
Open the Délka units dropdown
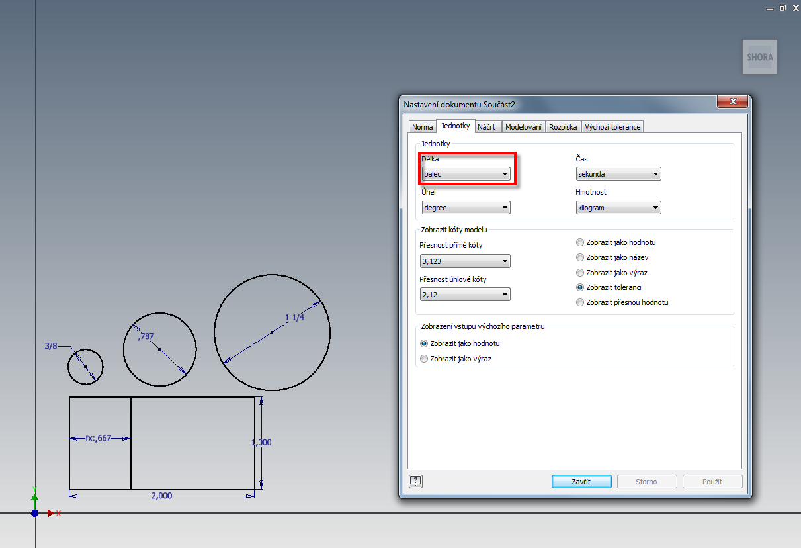tap(466, 174)
